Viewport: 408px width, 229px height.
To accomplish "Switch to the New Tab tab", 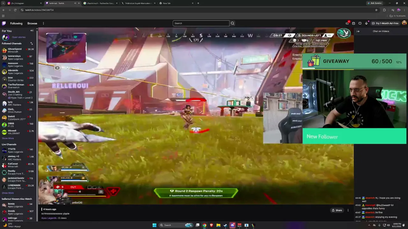I will coord(177,3).
